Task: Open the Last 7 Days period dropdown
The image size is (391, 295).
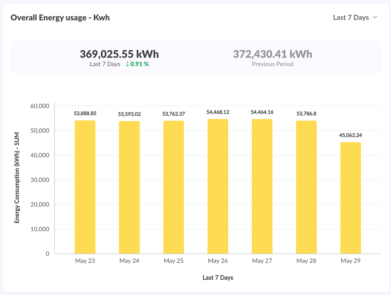Action: pyautogui.click(x=351, y=18)
